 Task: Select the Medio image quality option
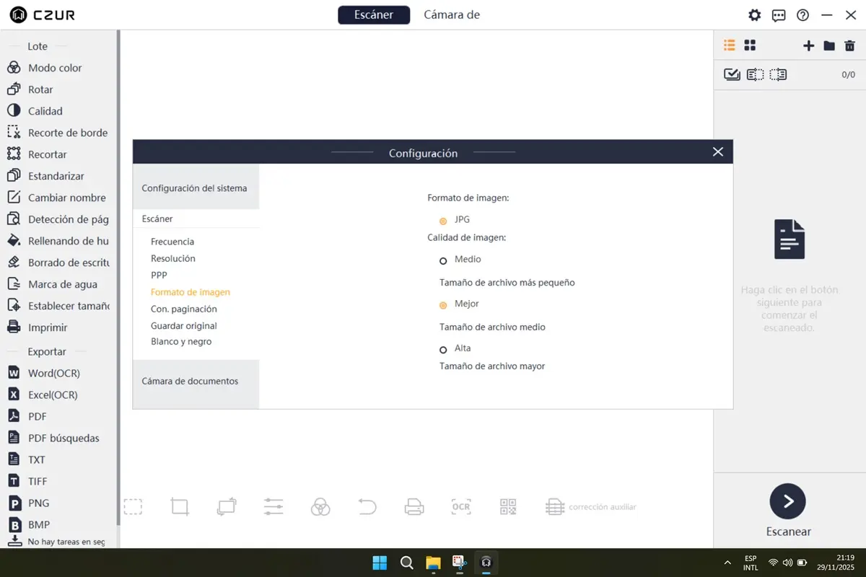(443, 260)
